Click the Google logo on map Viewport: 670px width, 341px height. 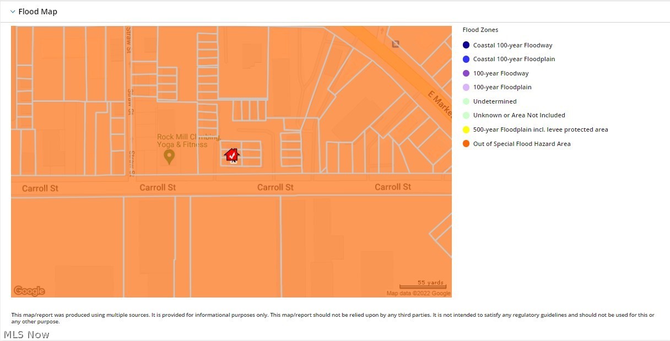[29, 291]
